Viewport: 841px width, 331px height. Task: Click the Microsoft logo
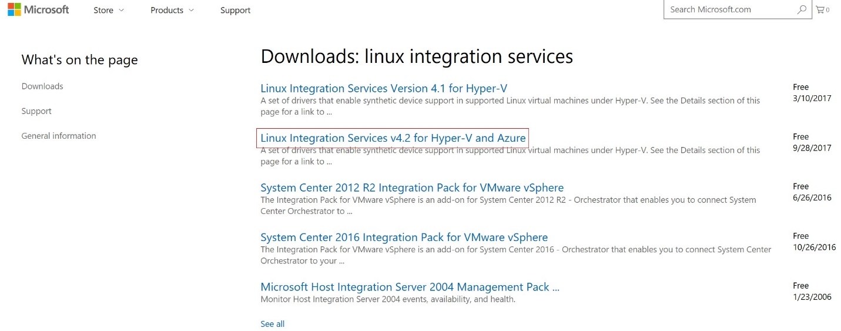click(38, 10)
